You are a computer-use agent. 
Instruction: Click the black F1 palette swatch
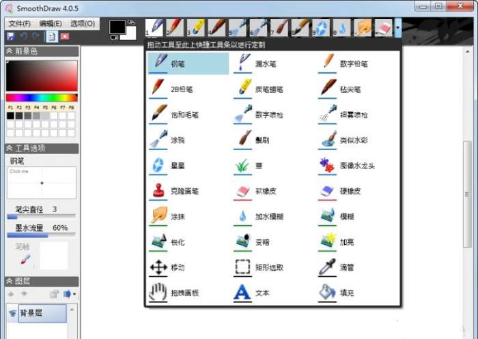tap(10, 116)
